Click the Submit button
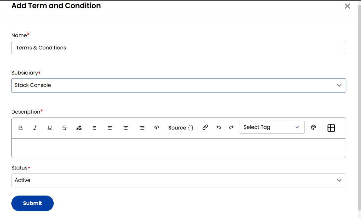The width and height of the screenshot is (361, 218). [x=32, y=203]
